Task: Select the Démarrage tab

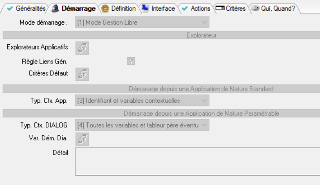Action: tap(74, 8)
